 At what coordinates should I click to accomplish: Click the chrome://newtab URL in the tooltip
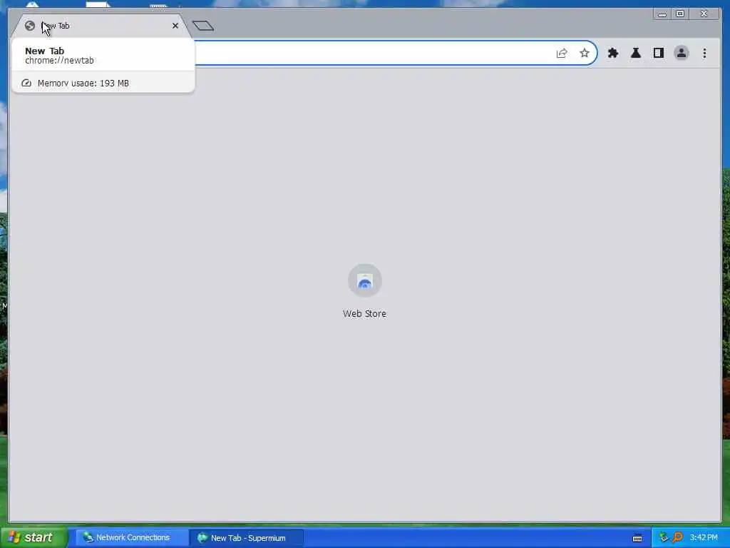(60, 61)
